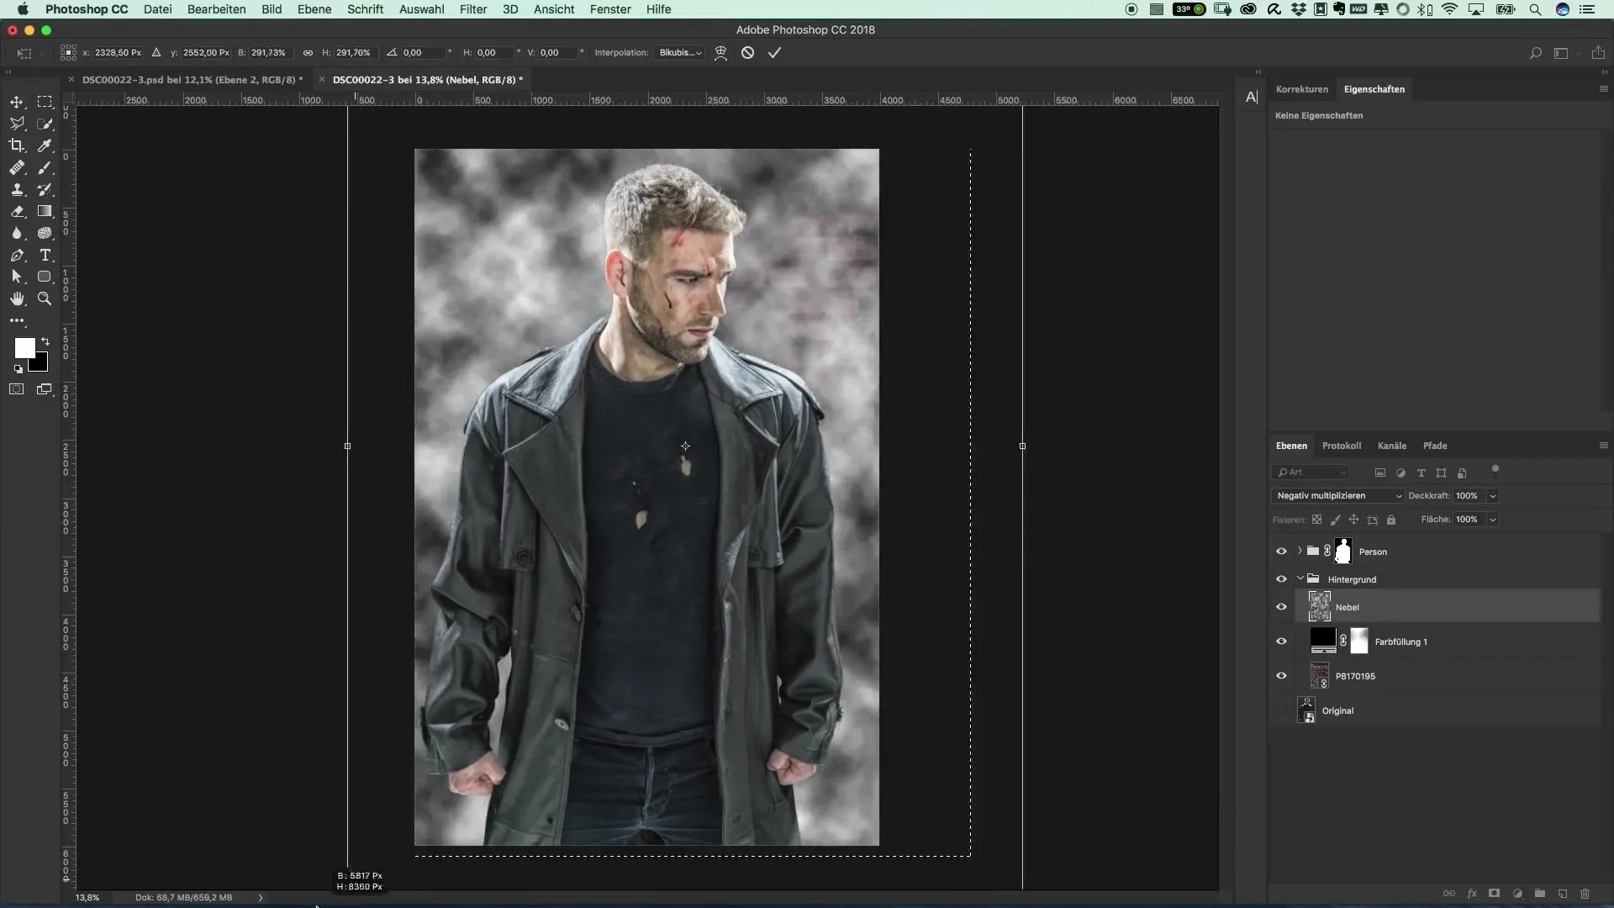
Task: Open the extra tools ellipsis menu
Action: pyautogui.click(x=17, y=320)
